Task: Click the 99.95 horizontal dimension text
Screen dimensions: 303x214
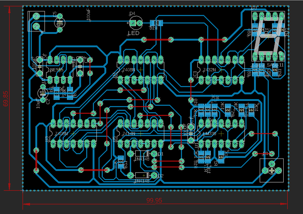Action: (154, 200)
